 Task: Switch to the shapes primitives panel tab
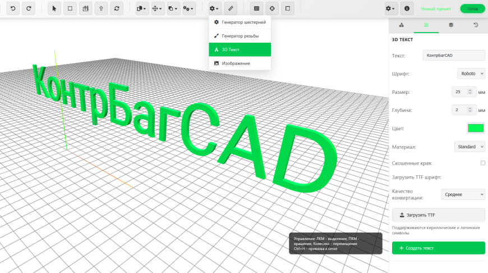402,25
